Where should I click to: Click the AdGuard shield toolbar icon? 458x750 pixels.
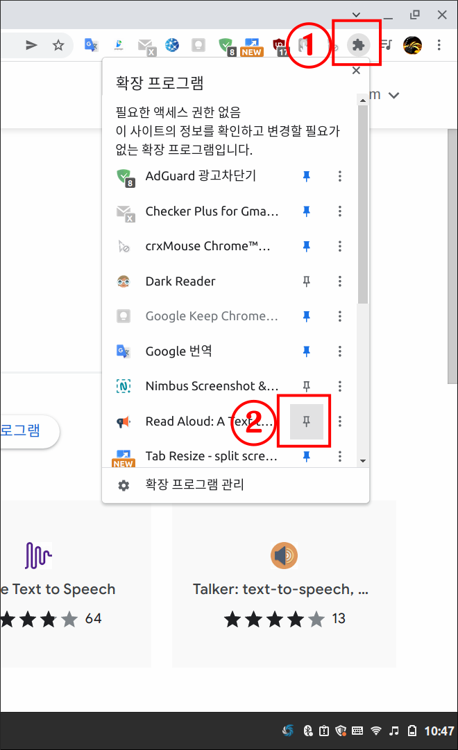[226, 46]
